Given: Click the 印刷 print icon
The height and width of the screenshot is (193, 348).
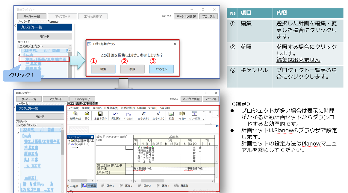Looking at the screenshot, I should [x=171, y=116].
